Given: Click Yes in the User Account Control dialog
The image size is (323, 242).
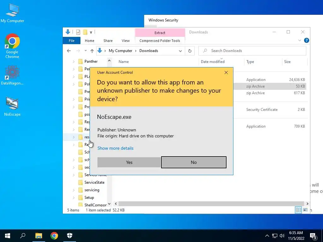Looking at the screenshot, I should [x=129, y=162].
